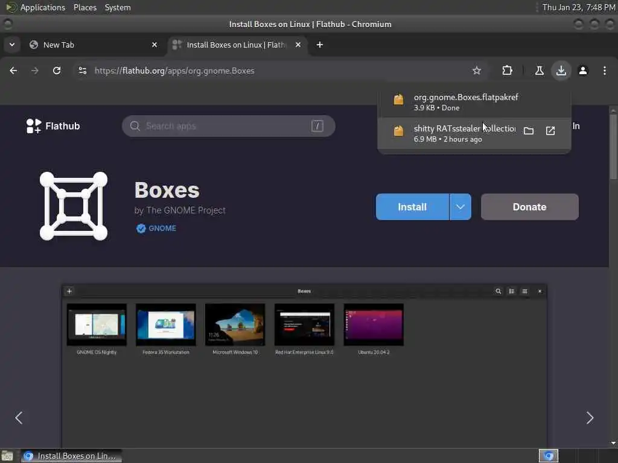Close the Install Boxes tab
The width and height of the screenshot is (618, 463).
298,45
